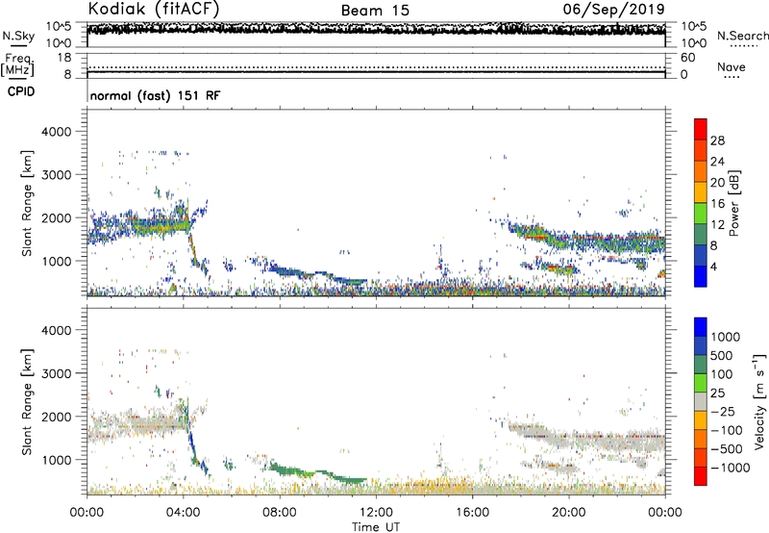Viewport: 769px width, 533px height.
Task: Pick the light green 12–16 dB power segment
Action: [701, 214]
